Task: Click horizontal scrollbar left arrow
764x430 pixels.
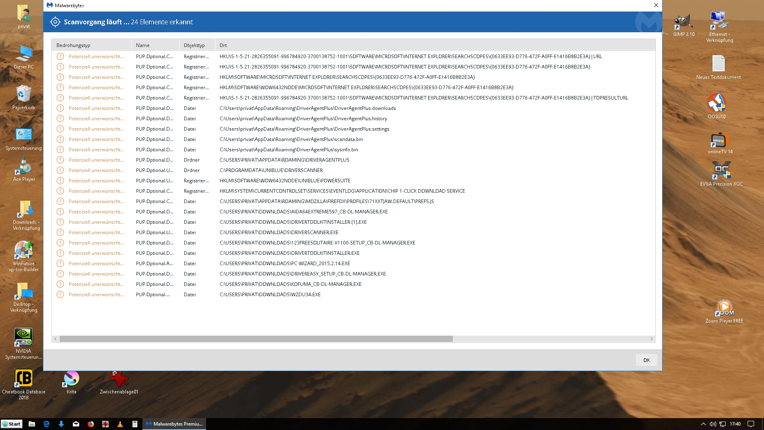Action: (55, 339)
